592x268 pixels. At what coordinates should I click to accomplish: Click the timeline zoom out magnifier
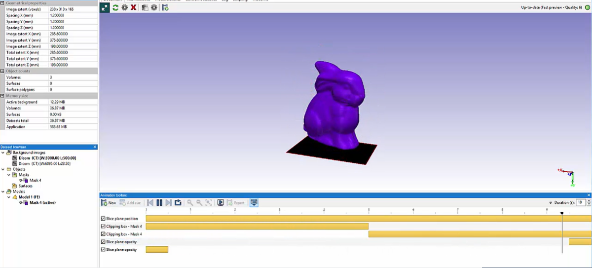pyautogui.click(x=199, y=203)
